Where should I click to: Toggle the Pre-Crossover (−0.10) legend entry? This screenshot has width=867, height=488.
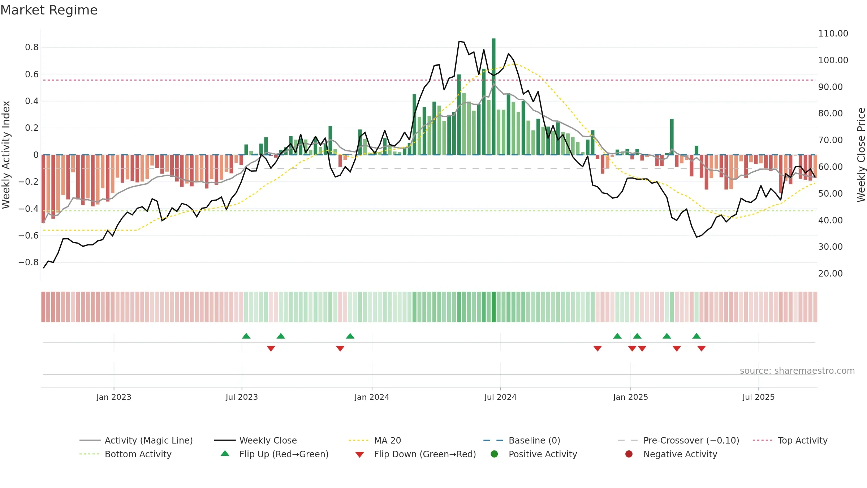coord(678,440)
